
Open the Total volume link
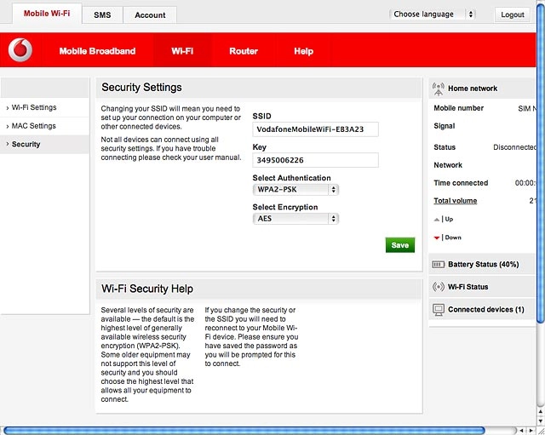pyautogui.click(x=455, y=201)
